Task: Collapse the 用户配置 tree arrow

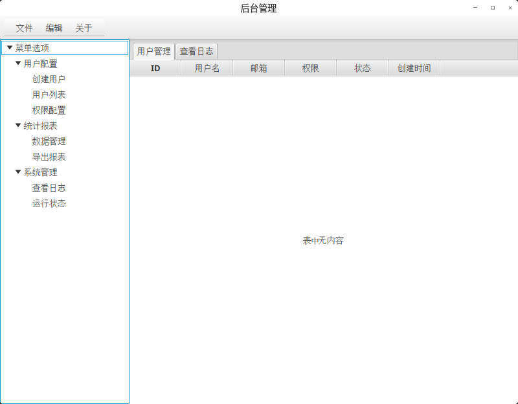Action: point(18,63)
